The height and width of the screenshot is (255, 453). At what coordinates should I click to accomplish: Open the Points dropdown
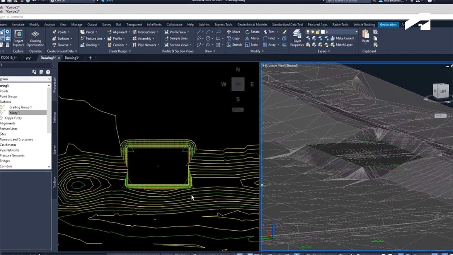tap(62, 32)
